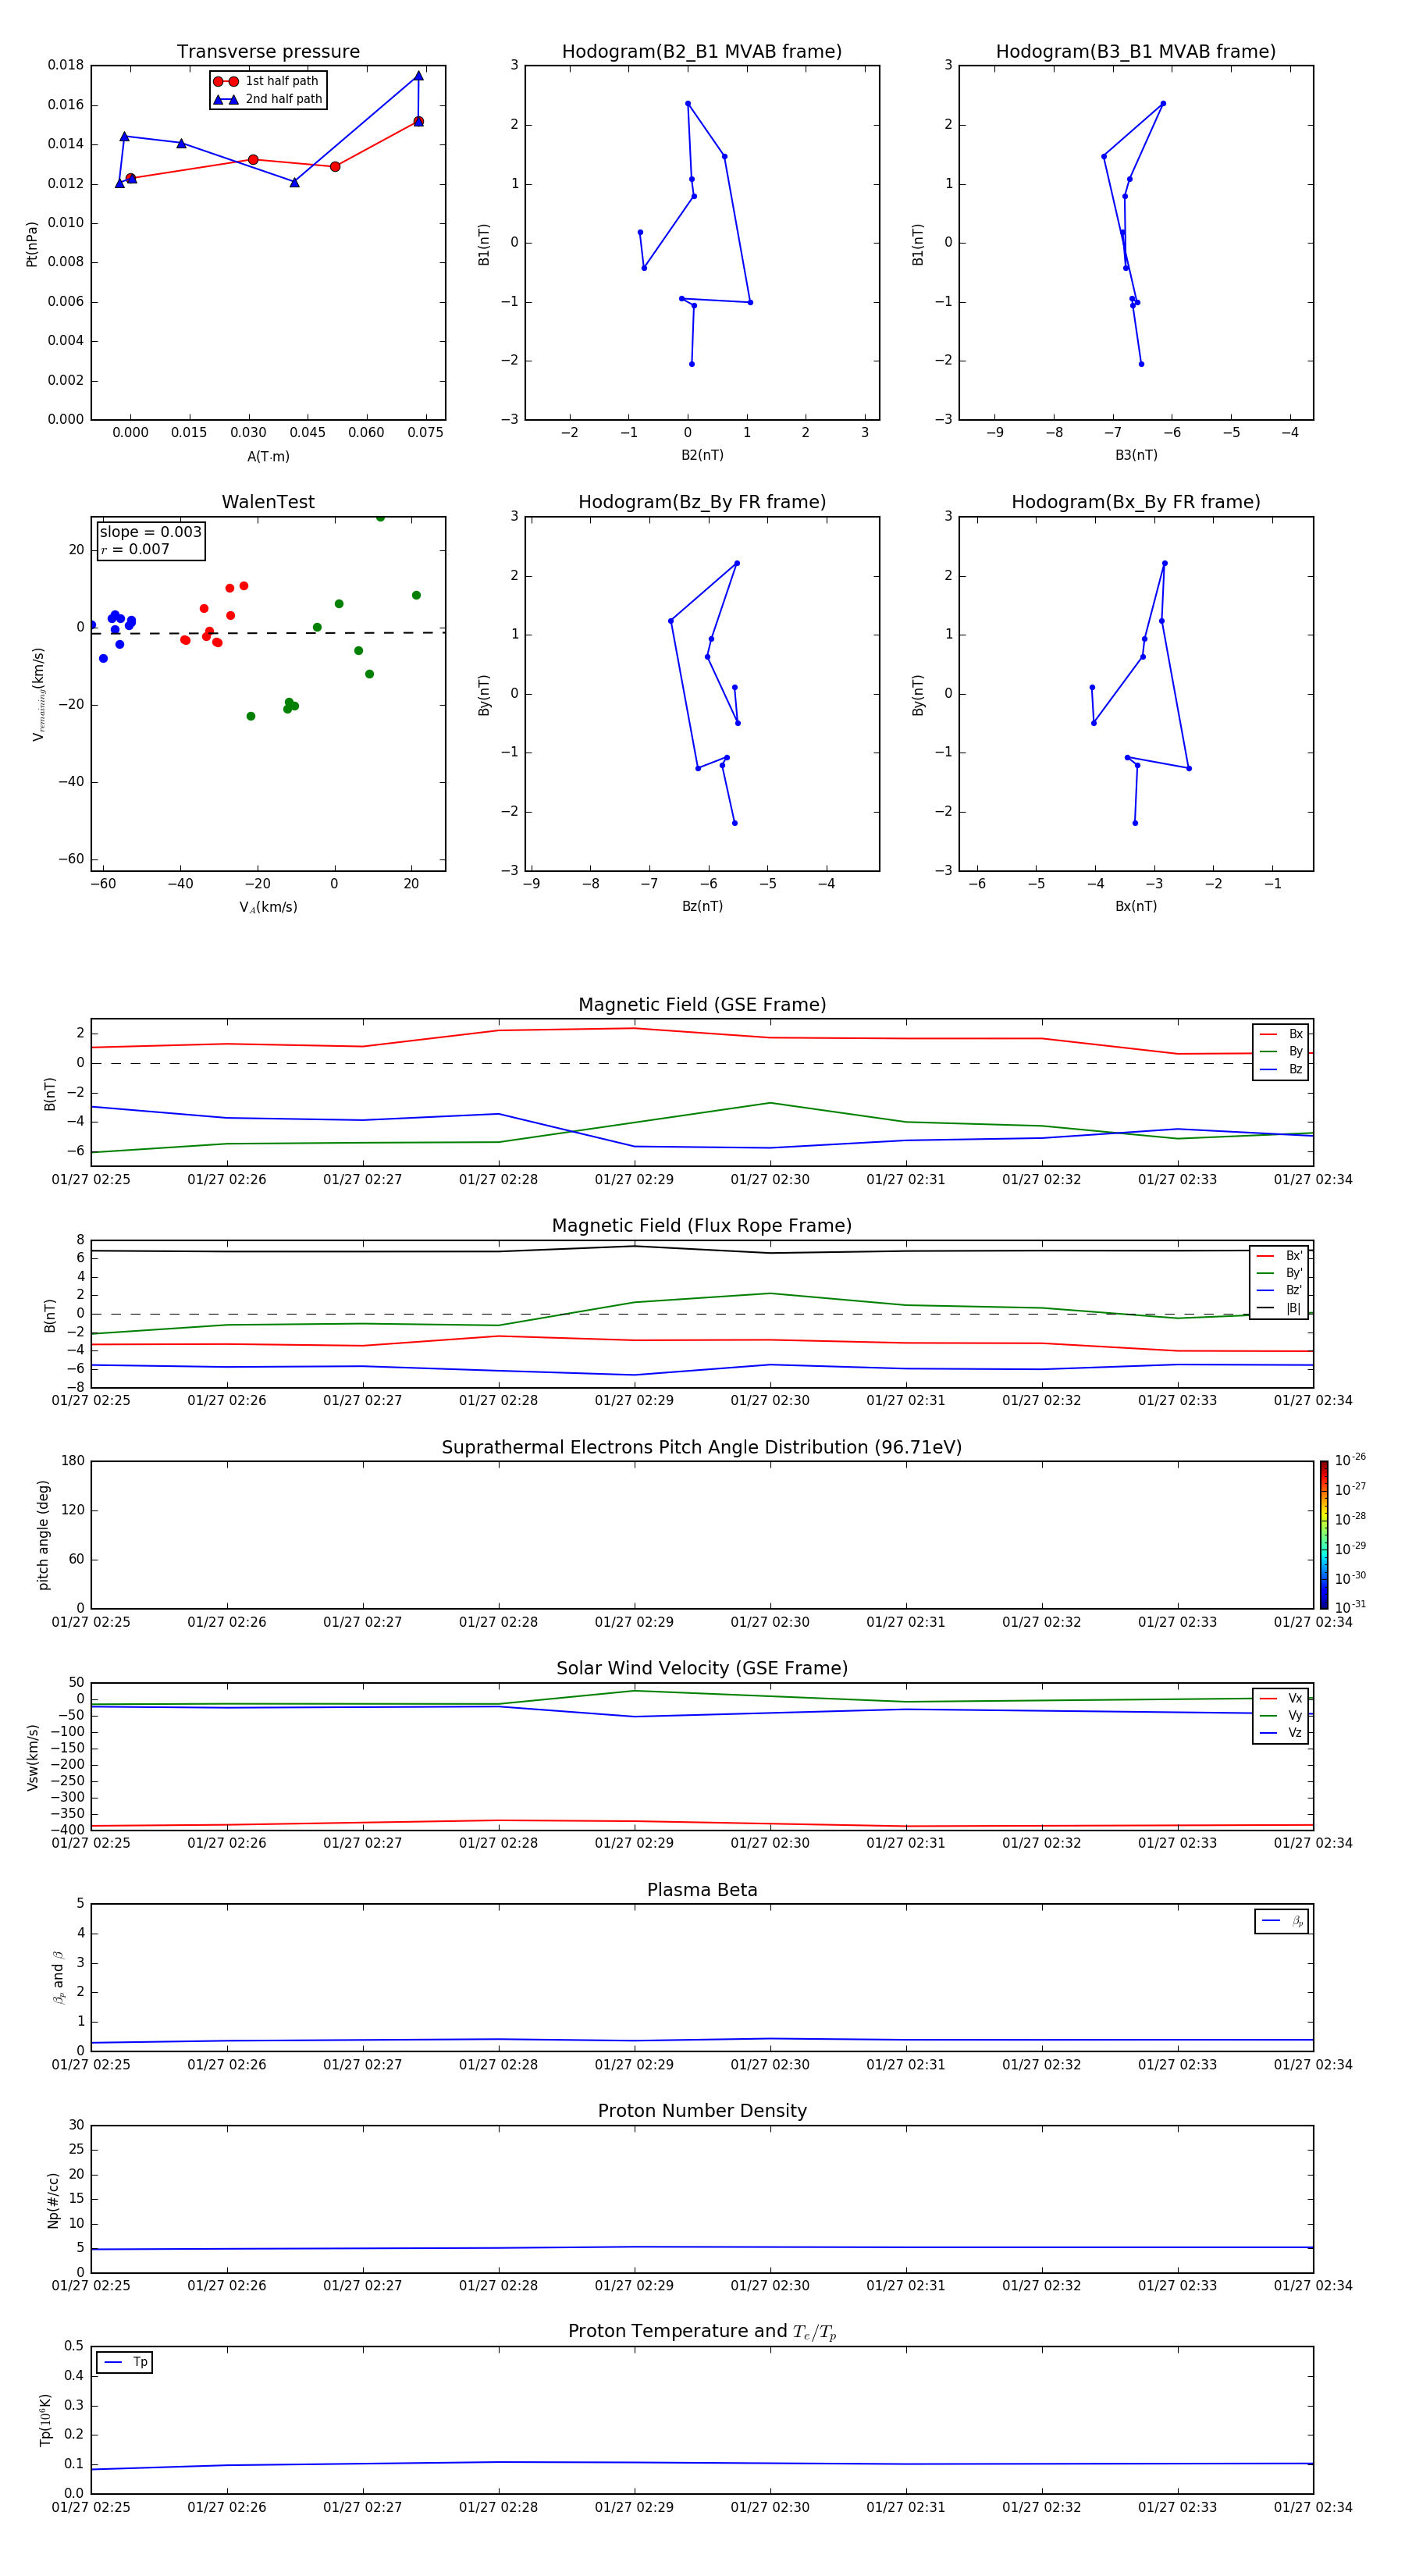1405x2576 pixels.
Task: Click the βp legend in Plasma Beta panel
Action: 1282,1921
